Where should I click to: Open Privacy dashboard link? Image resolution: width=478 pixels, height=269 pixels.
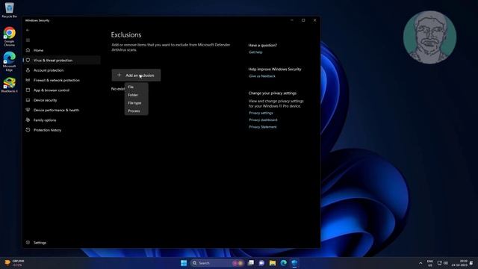click(x=263, y=120)
